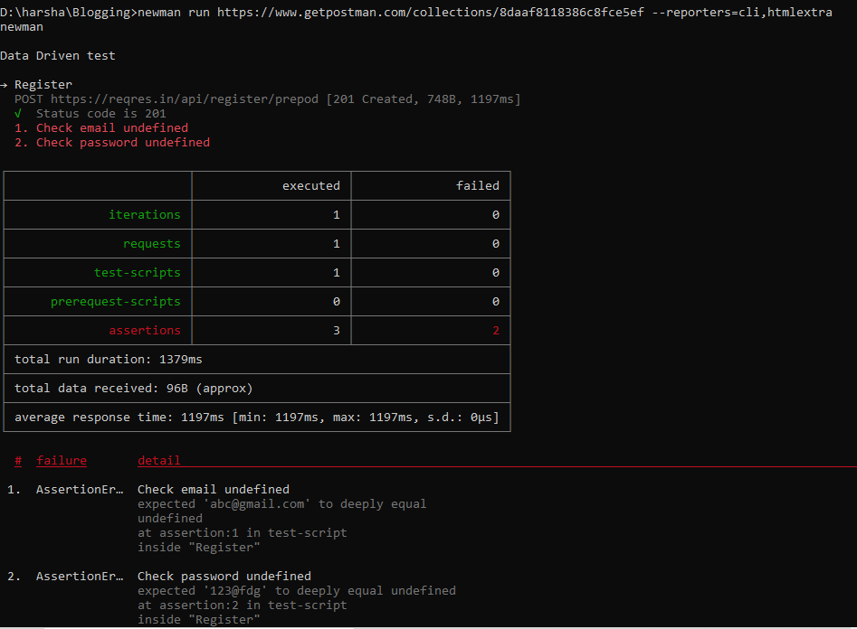Click the assertions executed value 3
857x629 pixels.
[x=336, y=331]
